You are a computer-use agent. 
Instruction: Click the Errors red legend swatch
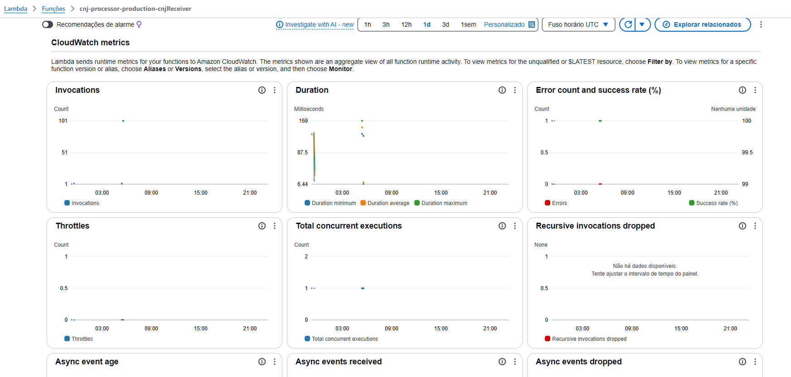tap(548, 203)
